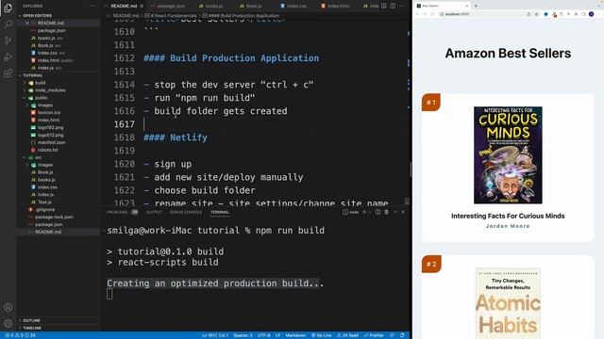Click the Ln 1617, Col 1 status
The height and width of the screenshot is (339, 604).
214,335
